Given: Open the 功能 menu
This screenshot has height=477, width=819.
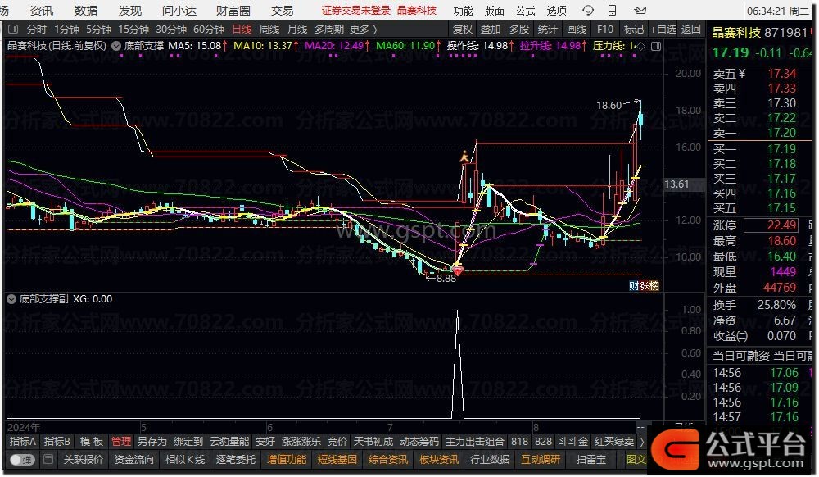Looking at the screenshot, I should [463, 11].
